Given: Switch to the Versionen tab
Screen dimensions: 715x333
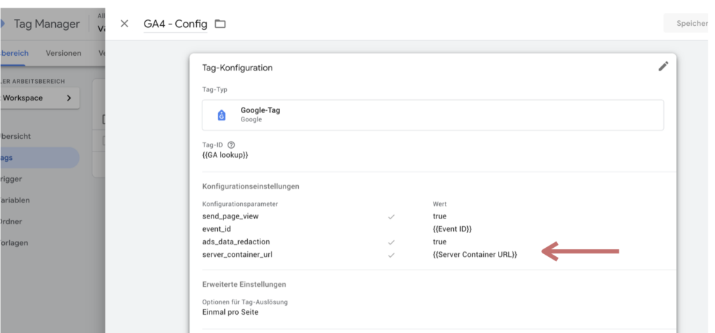Looking at the screenshot, I should (64, 53).
